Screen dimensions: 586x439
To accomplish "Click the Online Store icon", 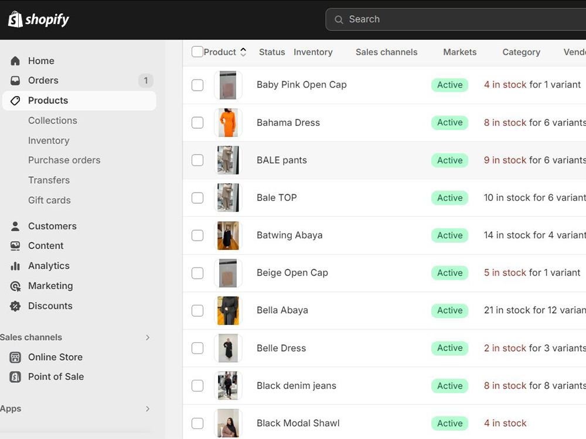I will 15,357.
